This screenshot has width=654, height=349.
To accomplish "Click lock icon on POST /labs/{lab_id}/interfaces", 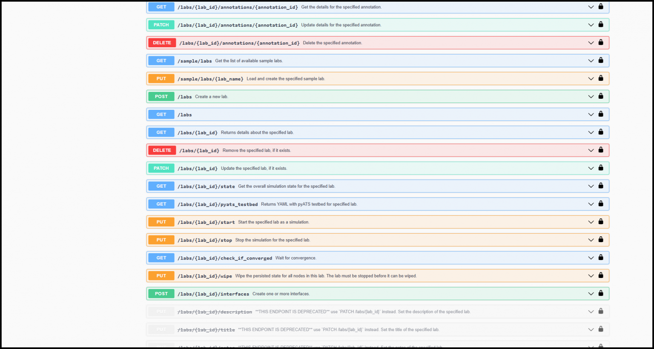I will (x=601, y=293).
